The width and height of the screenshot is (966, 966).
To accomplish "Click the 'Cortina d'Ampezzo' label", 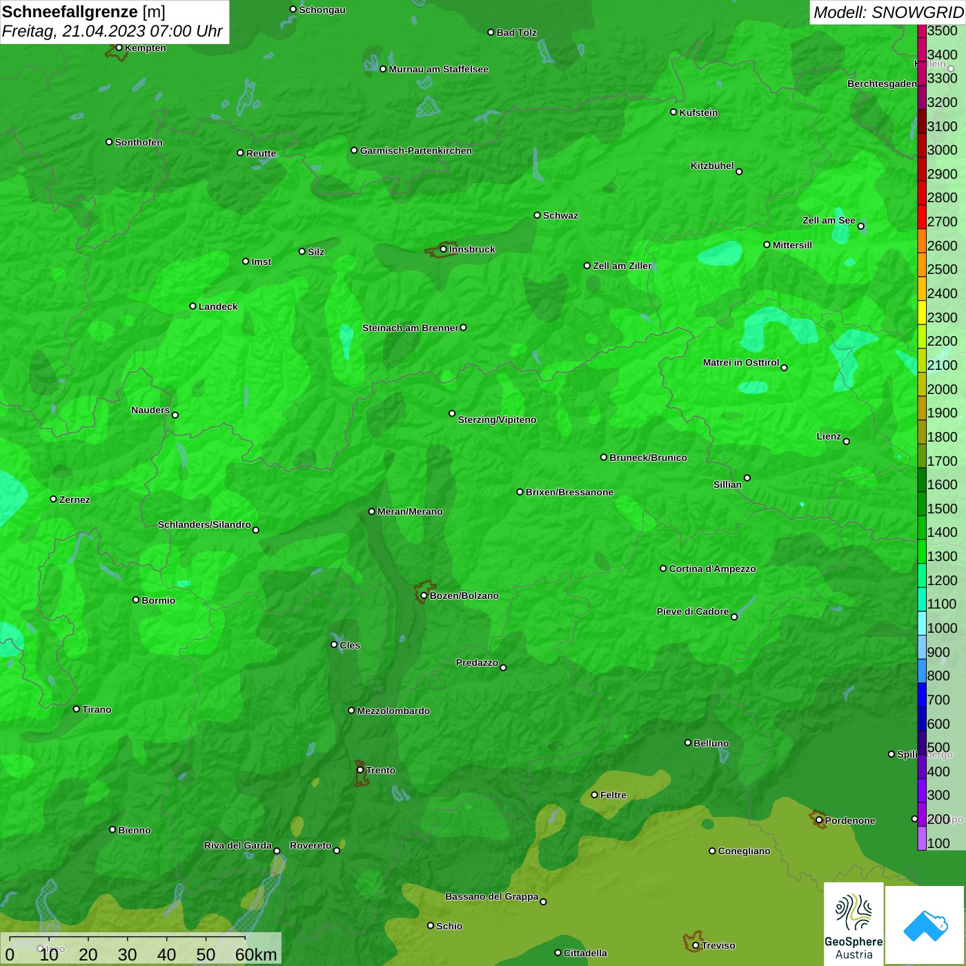I will pyautogui.click(x=712, y=569).
